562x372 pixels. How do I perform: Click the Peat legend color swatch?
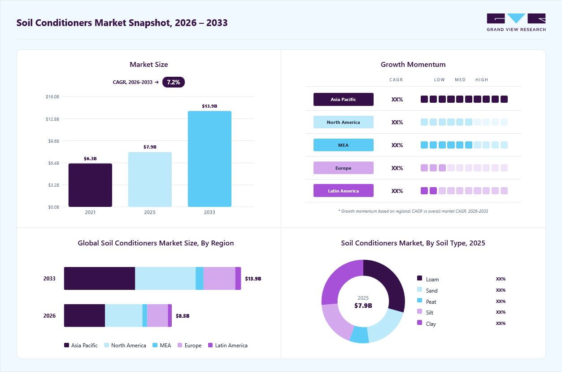(x=420, y=301)
